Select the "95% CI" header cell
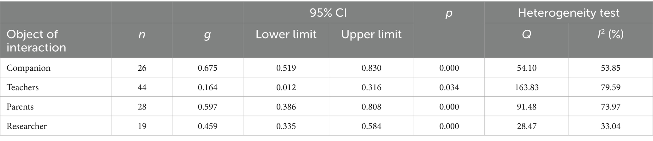Viewport: 653px width, 141px height. [328, 13]
